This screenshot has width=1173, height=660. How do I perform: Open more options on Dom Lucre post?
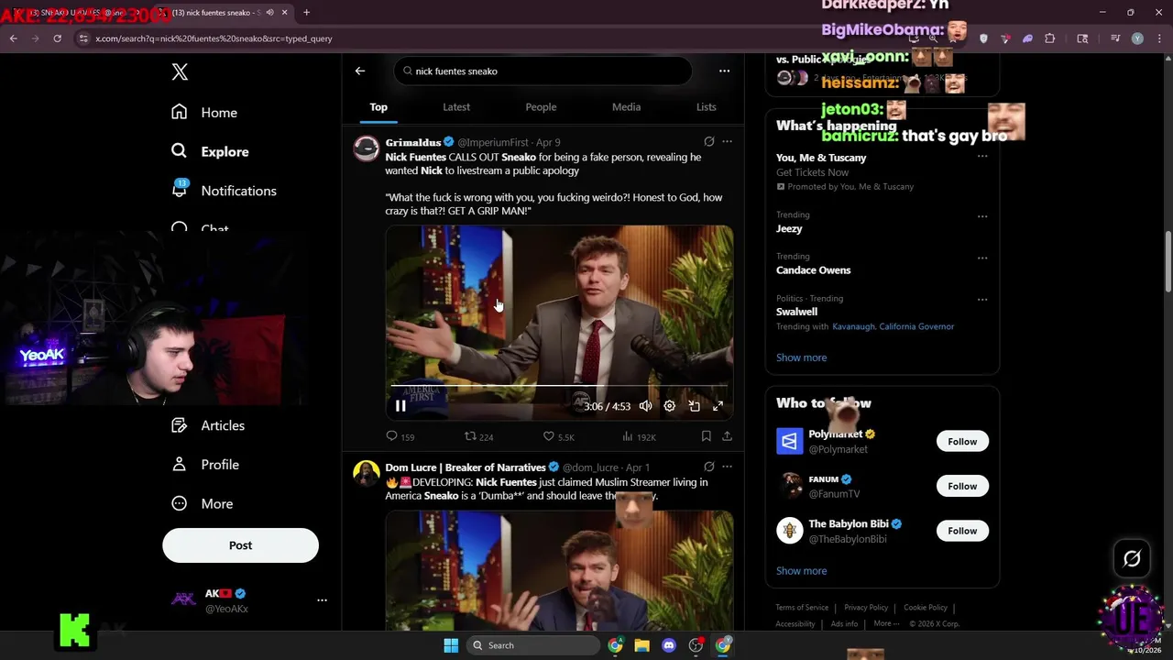click(x=727, y=467)
